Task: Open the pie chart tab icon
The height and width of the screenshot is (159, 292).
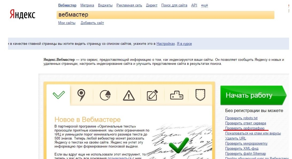Action: 105,95
